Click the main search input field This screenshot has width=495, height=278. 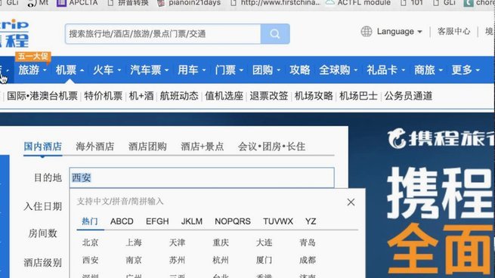coord(163,34)
